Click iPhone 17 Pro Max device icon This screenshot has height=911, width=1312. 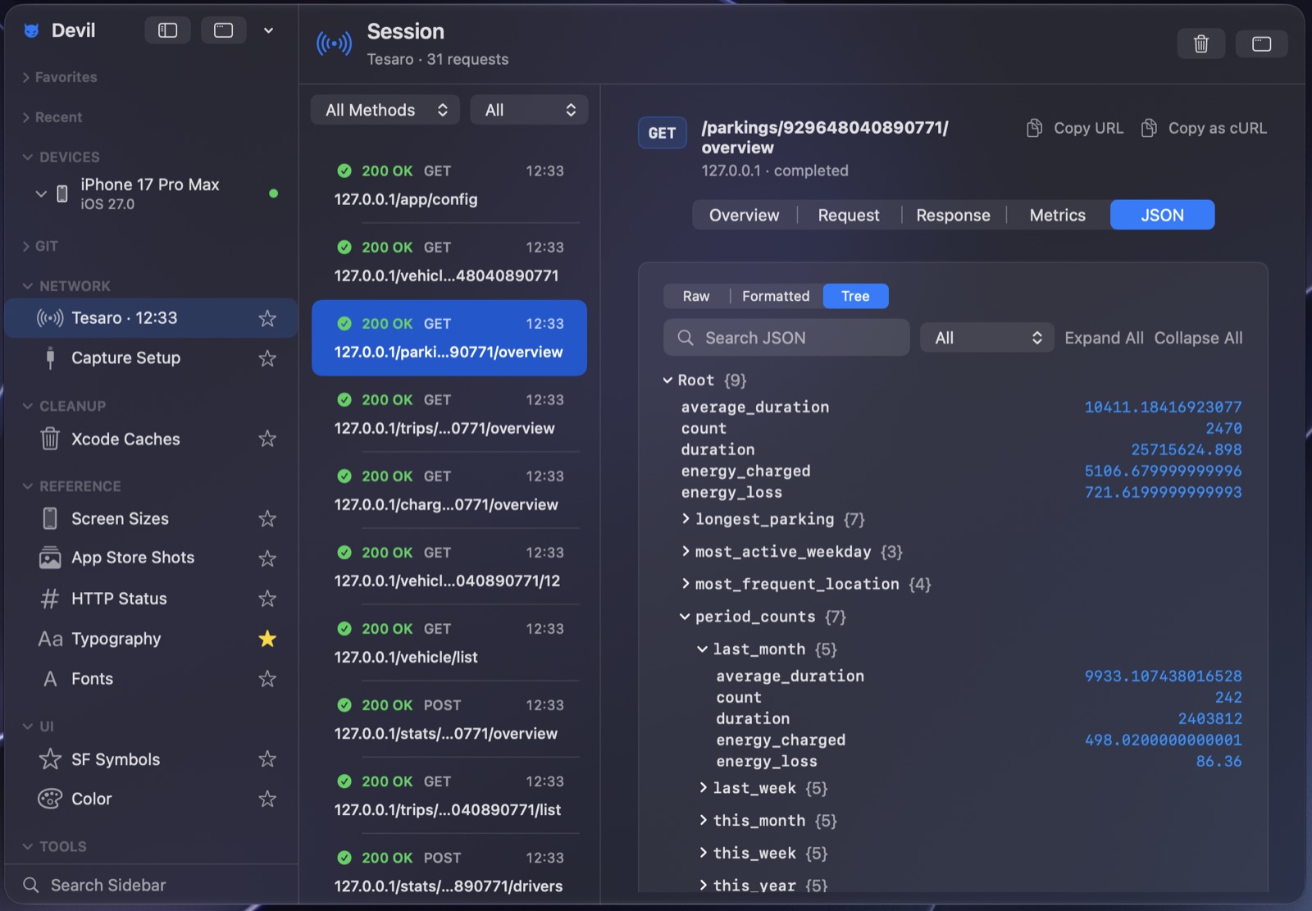coord(61,194)
